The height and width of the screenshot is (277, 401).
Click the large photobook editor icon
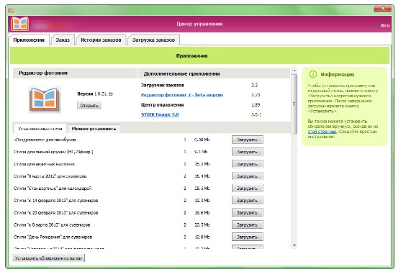[x=45, y=100]
